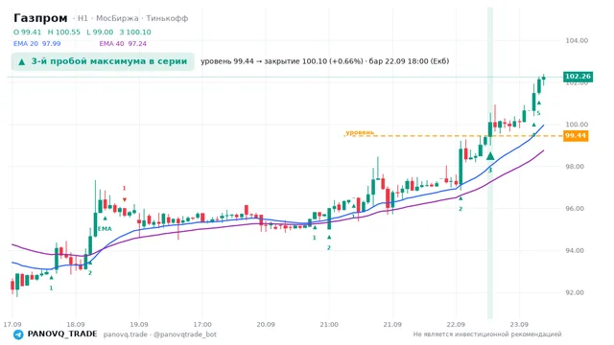The height and width of the screenshot is (345, 614).
Task: Open the PANOVQ_TRADE channel link
Action: click(x=62, y=334)
